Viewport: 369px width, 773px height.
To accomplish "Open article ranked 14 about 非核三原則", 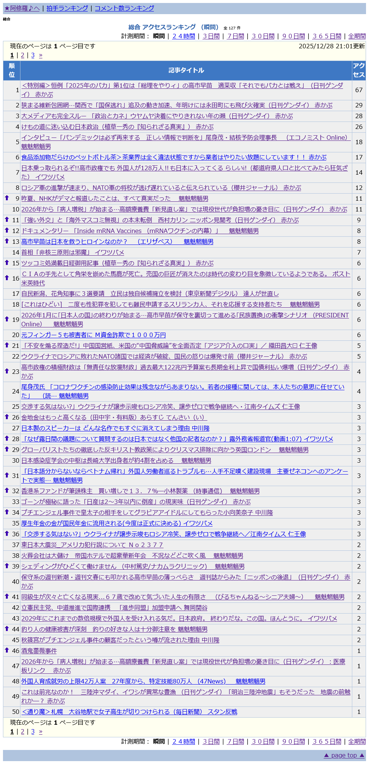I will [72, 252].
